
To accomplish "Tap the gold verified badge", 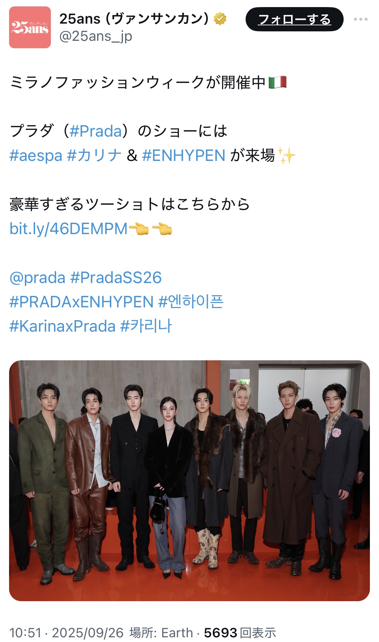I will tap(220, 19).
